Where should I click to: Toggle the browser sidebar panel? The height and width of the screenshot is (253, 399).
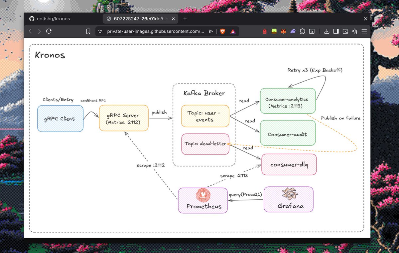click(x=336, y=31)
